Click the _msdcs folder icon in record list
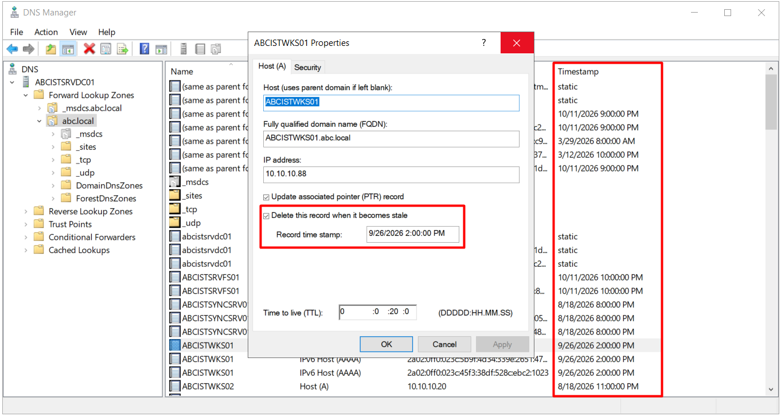The height and width of the screenshot is (416, 781). pyautogui.click(x=175, y=182)
